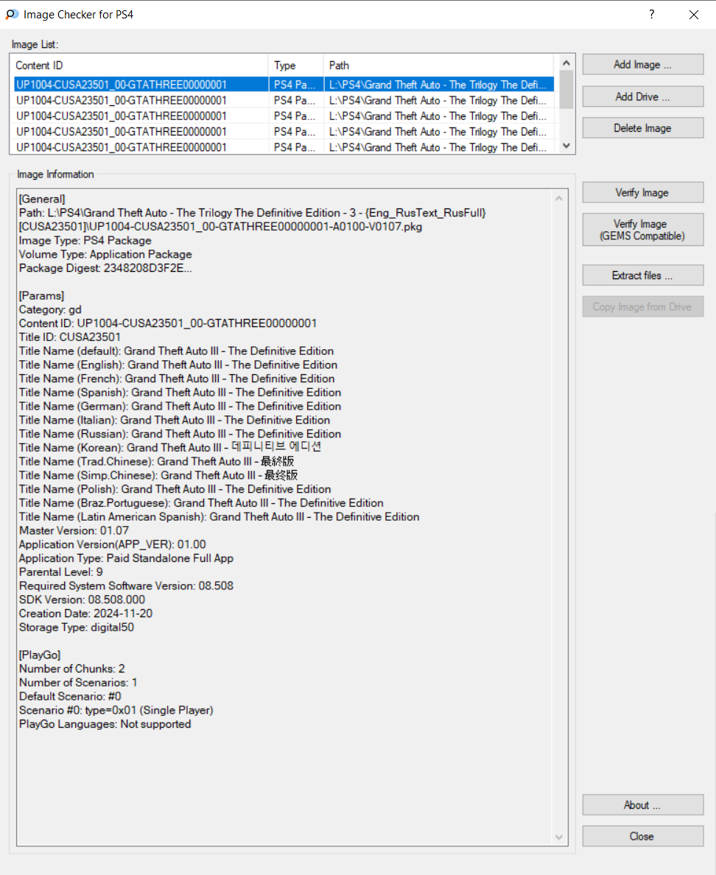Click the Title Name (Polish) line
This screenshot has height=875, width=716.
(175, 489)
